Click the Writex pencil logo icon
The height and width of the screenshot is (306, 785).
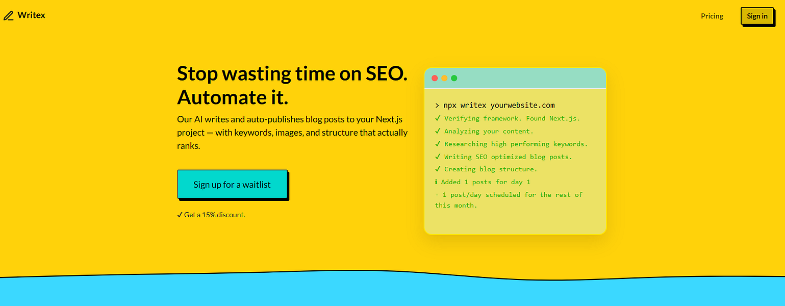(x=8, y=16)
